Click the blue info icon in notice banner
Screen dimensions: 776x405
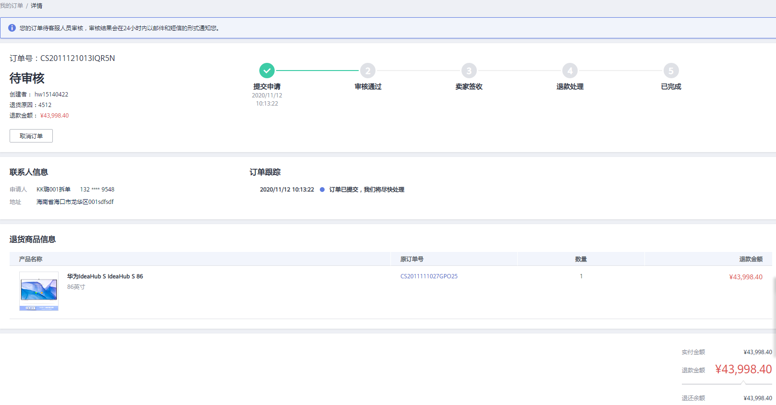[x=12, y=28]
